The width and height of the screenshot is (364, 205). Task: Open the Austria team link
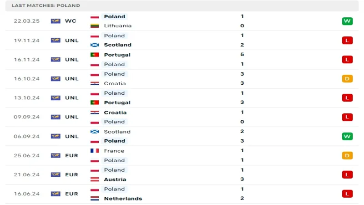115,179
